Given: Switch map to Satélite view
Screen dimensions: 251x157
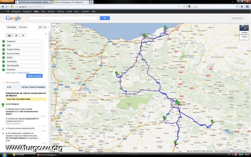Looking at the screenshot, I should [244, 30].
